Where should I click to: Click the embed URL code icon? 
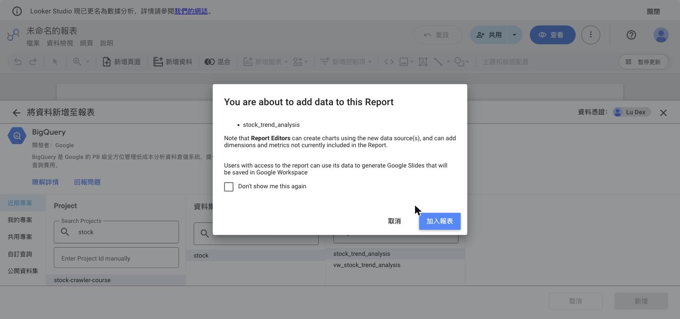pyautogui.click(x=389, y=62)
